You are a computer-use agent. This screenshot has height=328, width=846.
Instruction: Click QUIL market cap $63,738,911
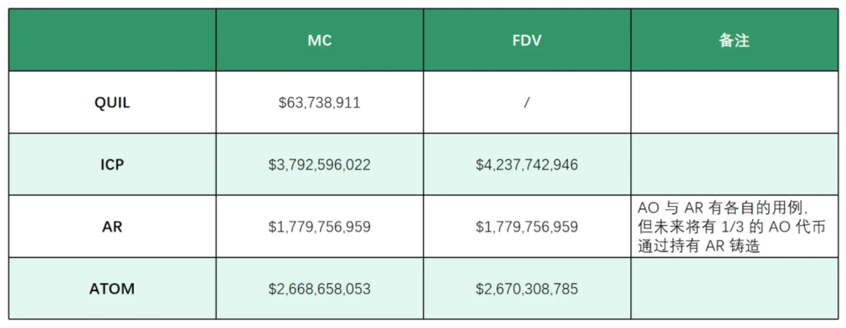319,102
